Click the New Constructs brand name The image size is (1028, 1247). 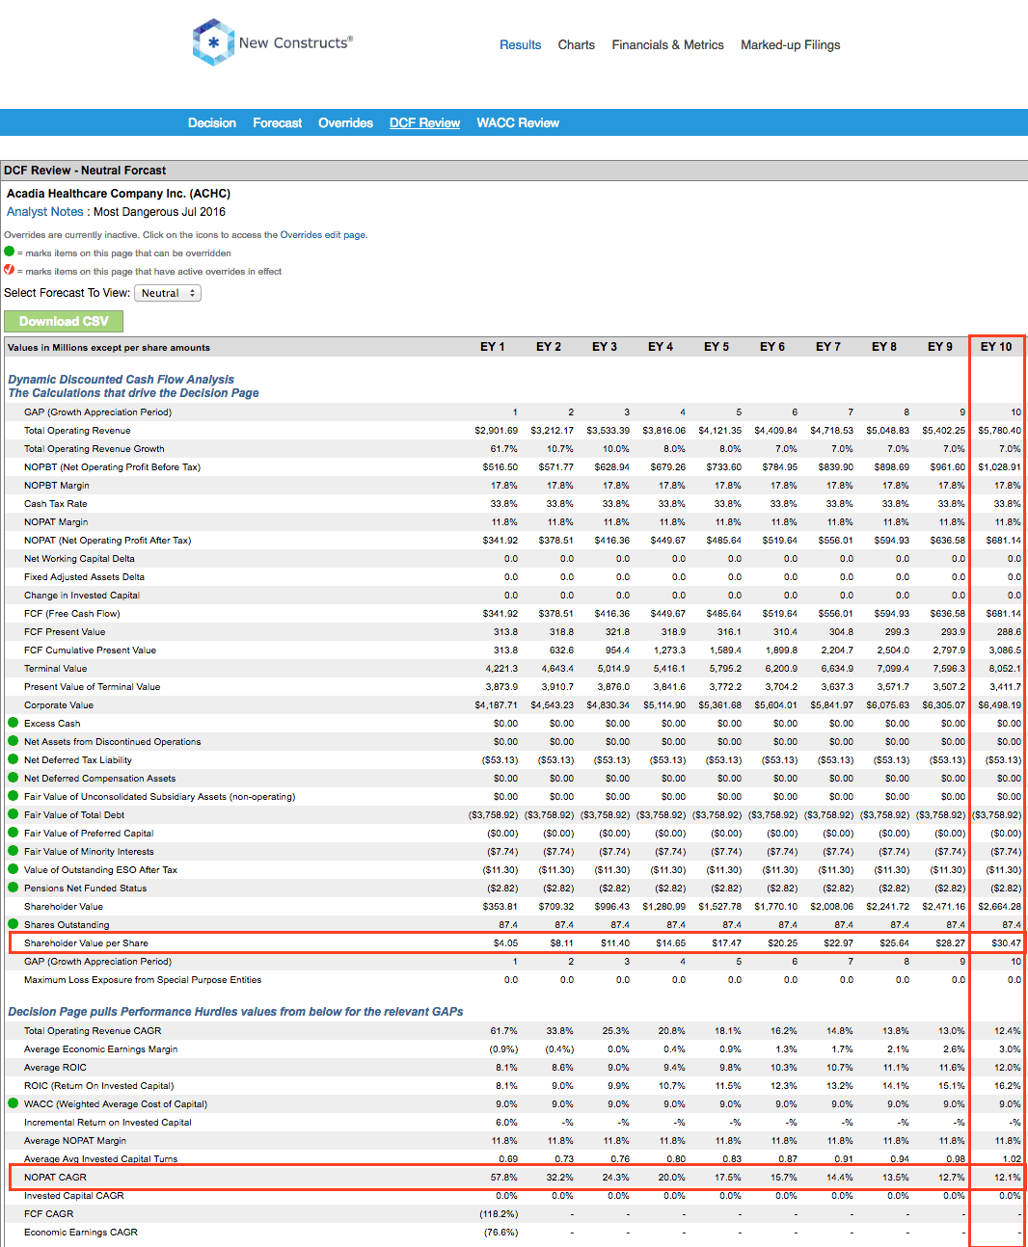coord(296,42)
